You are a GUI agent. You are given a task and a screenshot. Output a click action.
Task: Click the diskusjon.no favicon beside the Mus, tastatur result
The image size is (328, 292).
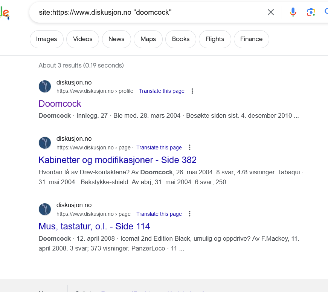(x=45, y=209)
